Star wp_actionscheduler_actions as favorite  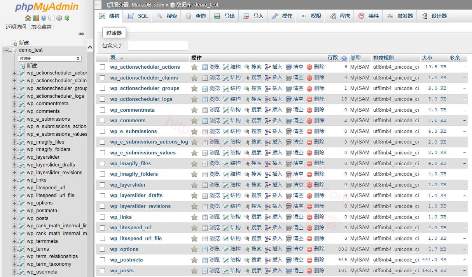click(194, 67)
